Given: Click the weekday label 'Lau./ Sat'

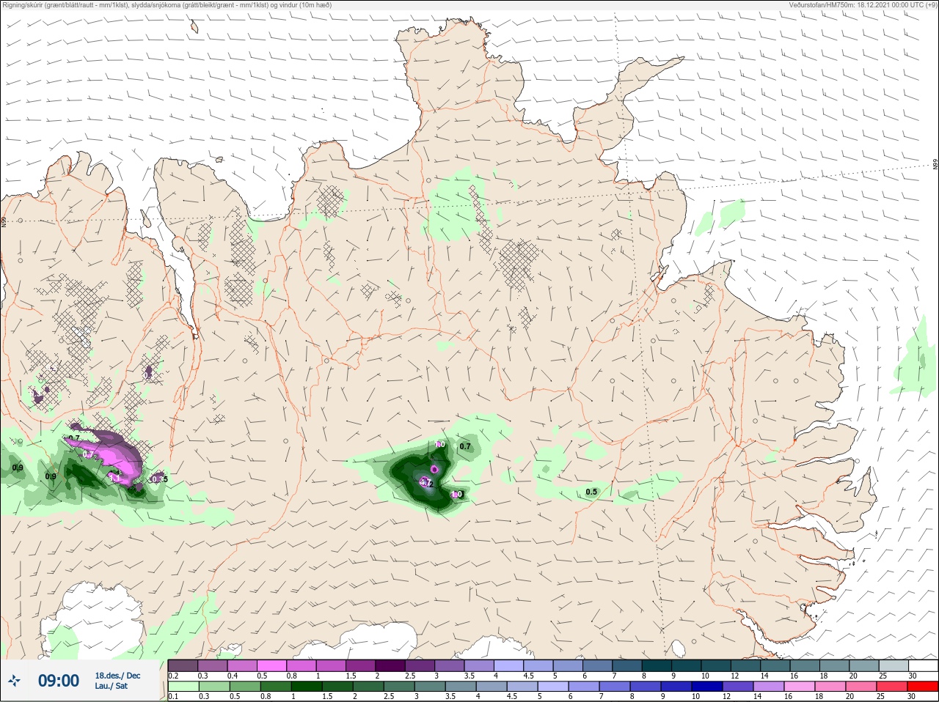Looking at the screenshot, I should point(111,686).
